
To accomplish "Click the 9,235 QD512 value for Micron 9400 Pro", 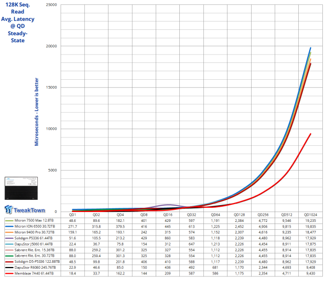I will pyautogui.click(x=287, y=232).
